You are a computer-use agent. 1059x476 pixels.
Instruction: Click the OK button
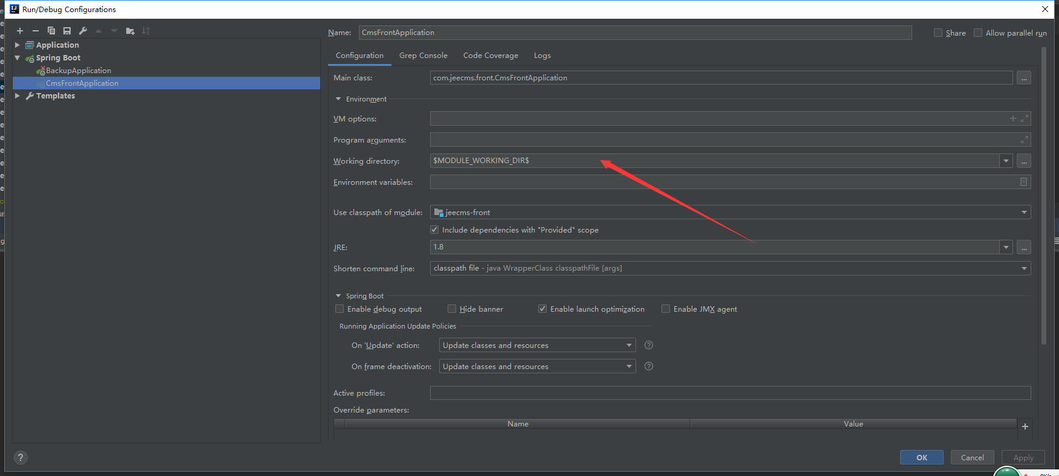click(x=921, y=457)
